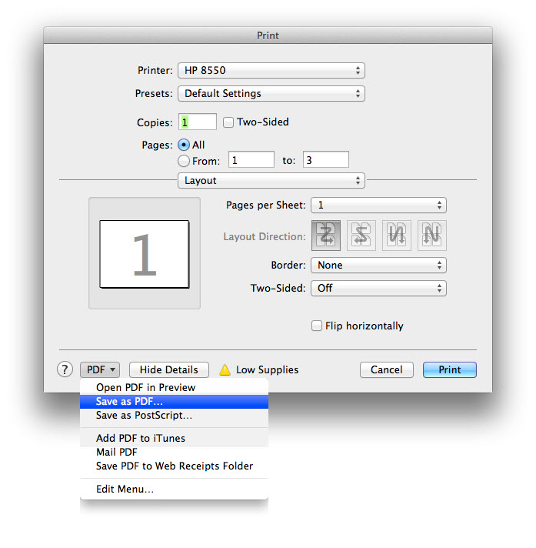Image resolution: width=536 pixels, height=548 pixels.
Task: Click the question mark help button
Action: click(x=65, y=369)
